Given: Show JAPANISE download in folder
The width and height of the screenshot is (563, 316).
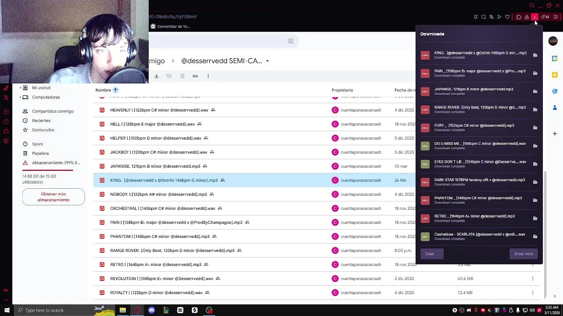Looking at the screenshot, I should pos(535,91).
